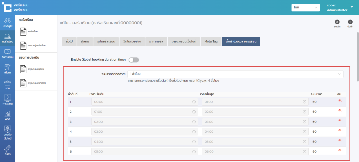Open the codex Administrator account menu arrow
This screenshot has height=162, width=359.
tap(352, 7)
